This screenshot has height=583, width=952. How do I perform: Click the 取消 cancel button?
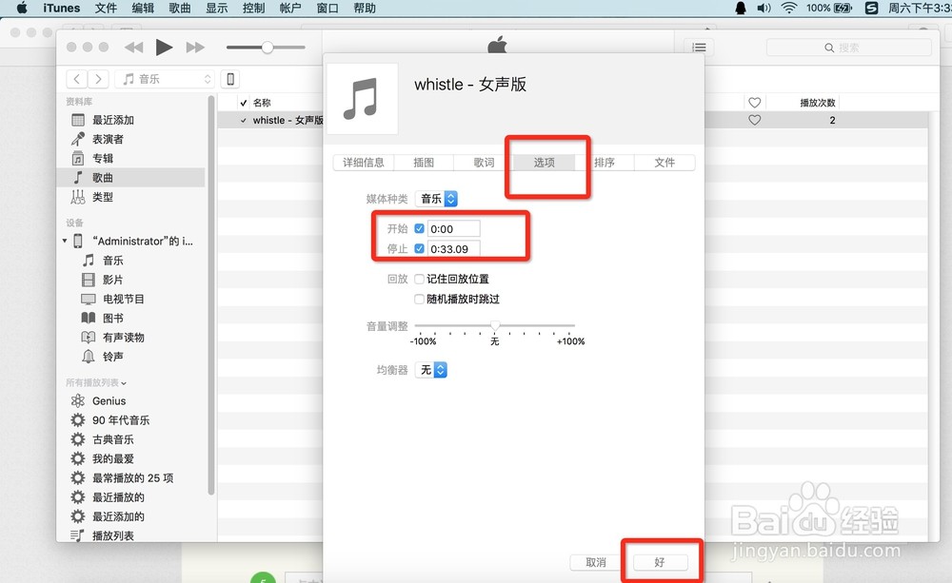click(x=596, y=562)
